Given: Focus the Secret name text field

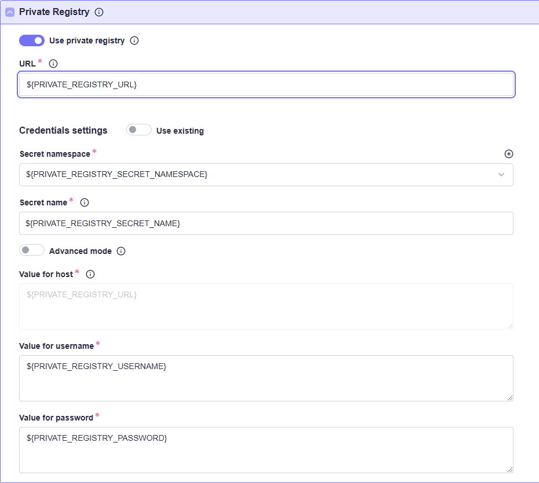Looking at the screenshot, I should tap(266, 223).
